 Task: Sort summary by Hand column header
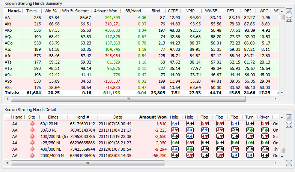14,11
